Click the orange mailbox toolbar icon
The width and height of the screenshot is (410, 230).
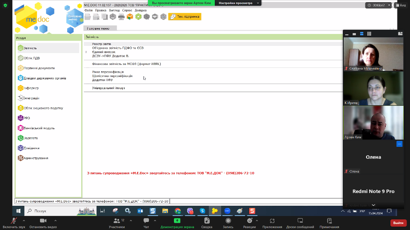(x=130, y=17)
